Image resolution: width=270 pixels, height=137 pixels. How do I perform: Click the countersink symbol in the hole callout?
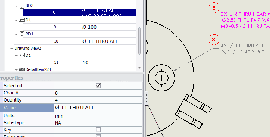coord(225,52)
